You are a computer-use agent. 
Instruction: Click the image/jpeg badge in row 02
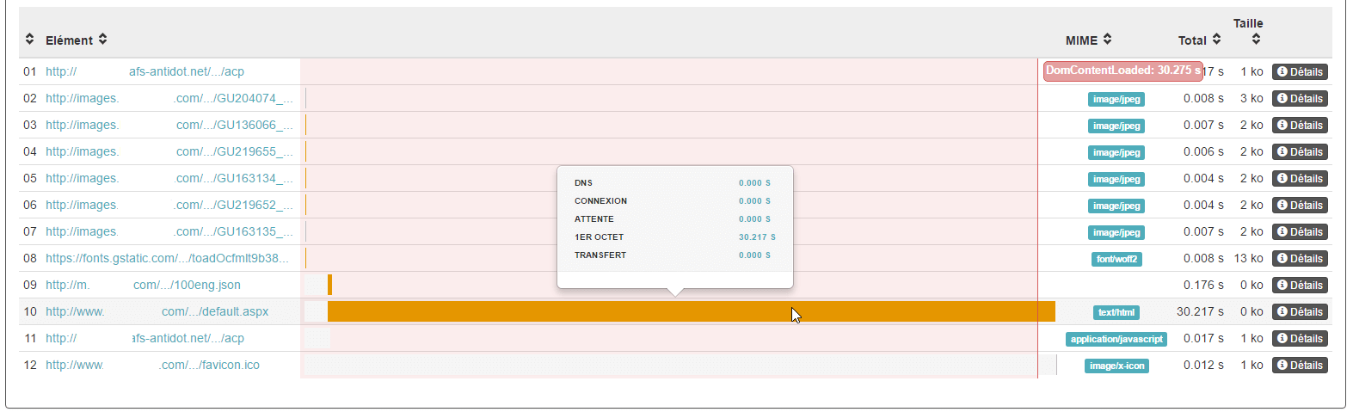click(x=1116, y=99)
